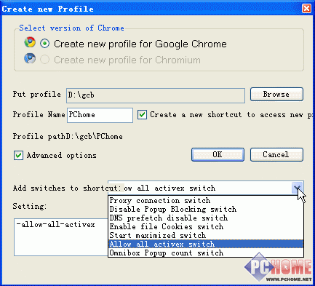Select Start maximized switch entry
The width and height of the screenshot is (315, 286).
(x=206, y=236)
